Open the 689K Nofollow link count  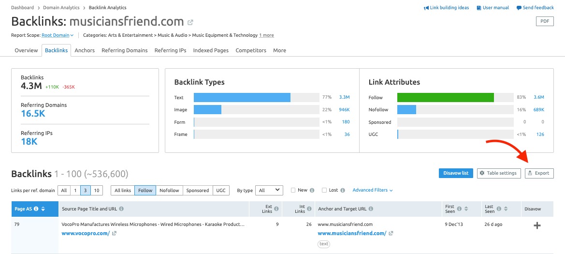(539, 110)
